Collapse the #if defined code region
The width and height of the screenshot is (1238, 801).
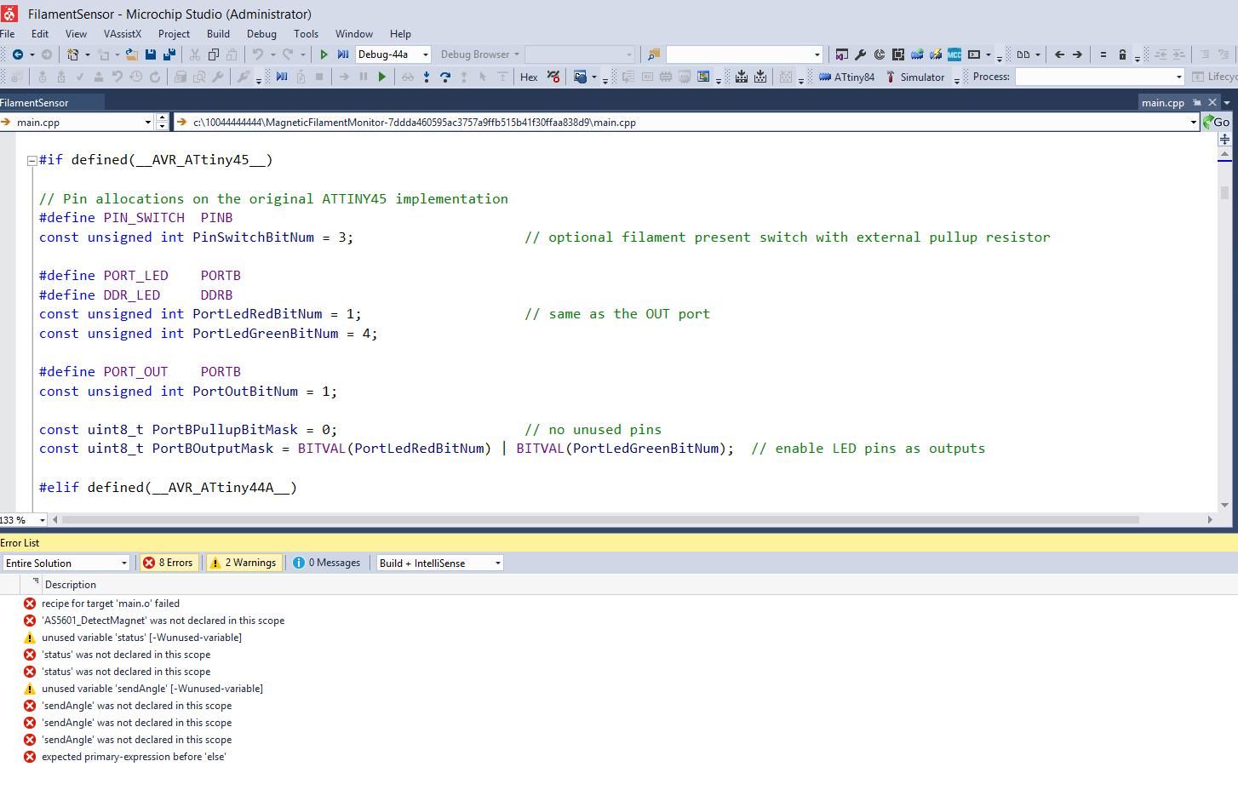[x=32, y=160]
